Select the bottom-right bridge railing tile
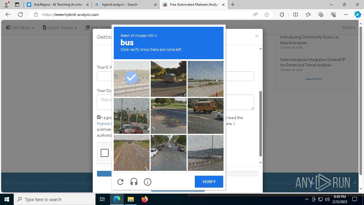This screenshot has height=205, width=364. click(x=206, y=153)
